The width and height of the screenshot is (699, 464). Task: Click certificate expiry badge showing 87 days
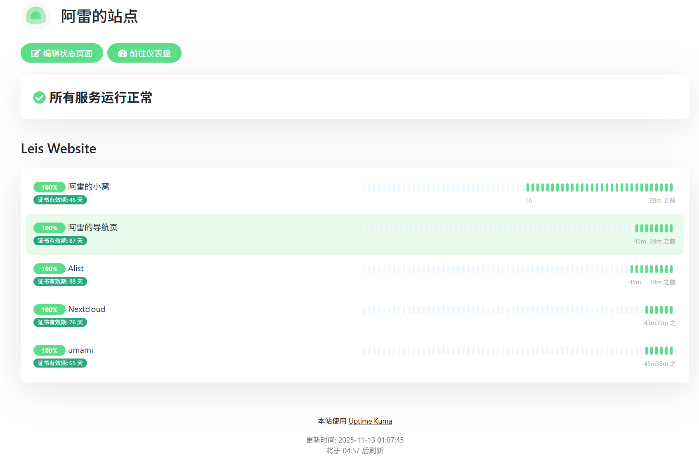click(60, 241)
